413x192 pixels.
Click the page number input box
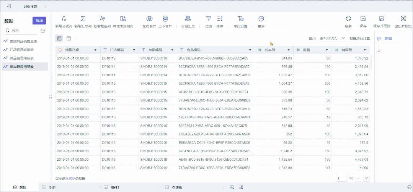342,178
